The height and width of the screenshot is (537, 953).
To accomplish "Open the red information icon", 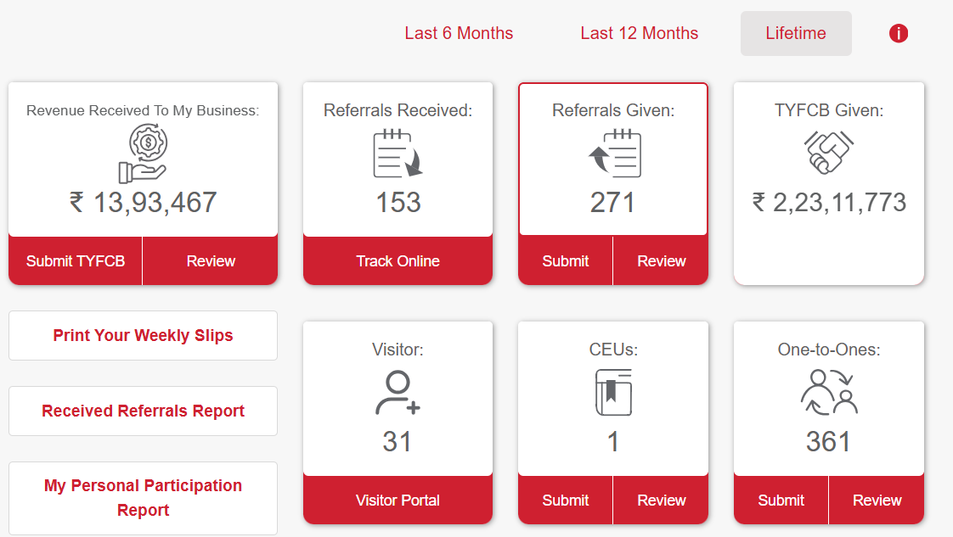I will 898,33.
